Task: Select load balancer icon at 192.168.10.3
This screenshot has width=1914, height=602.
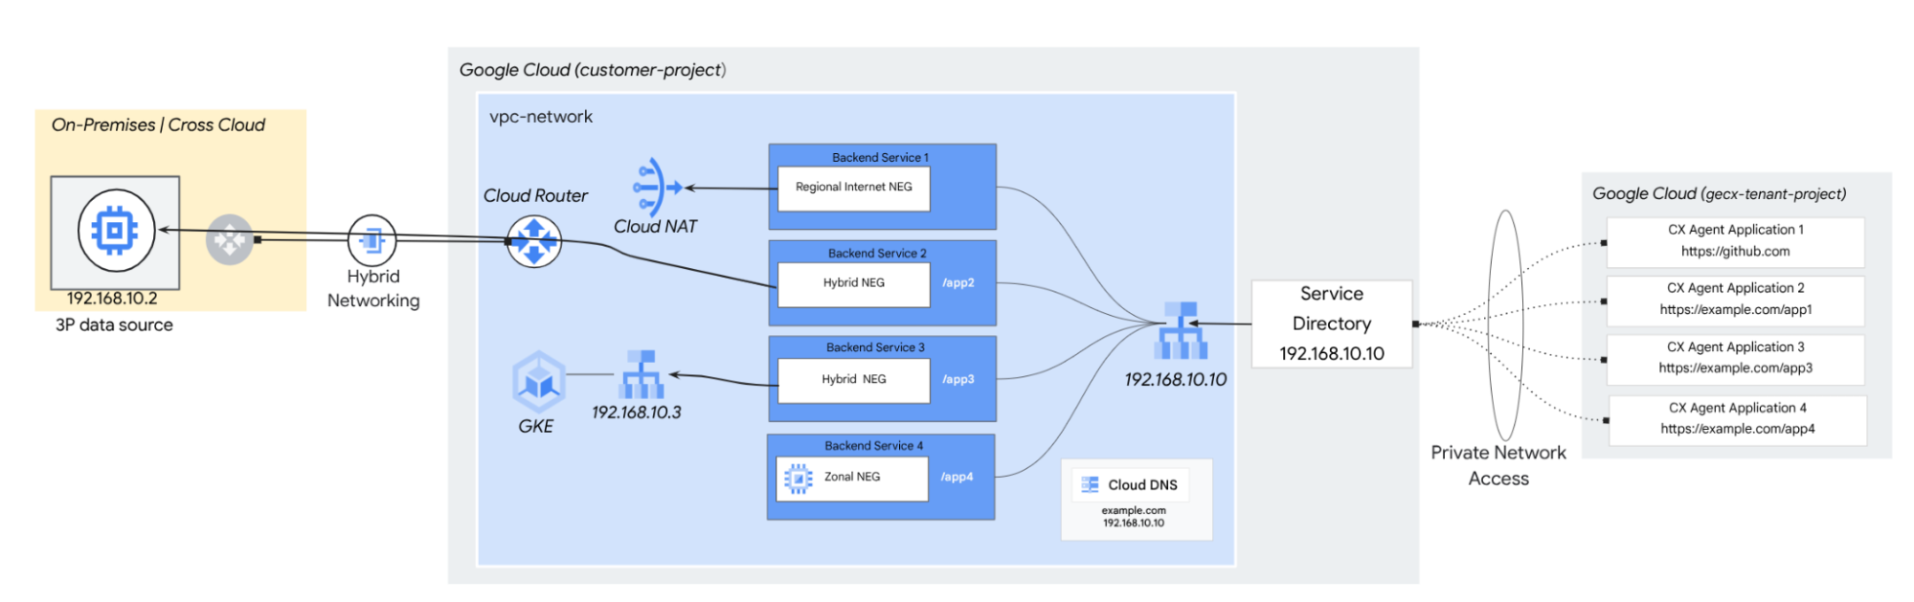Action: 642,374
